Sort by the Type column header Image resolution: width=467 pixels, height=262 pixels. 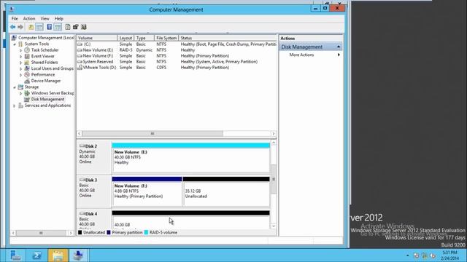coord(144,38)
